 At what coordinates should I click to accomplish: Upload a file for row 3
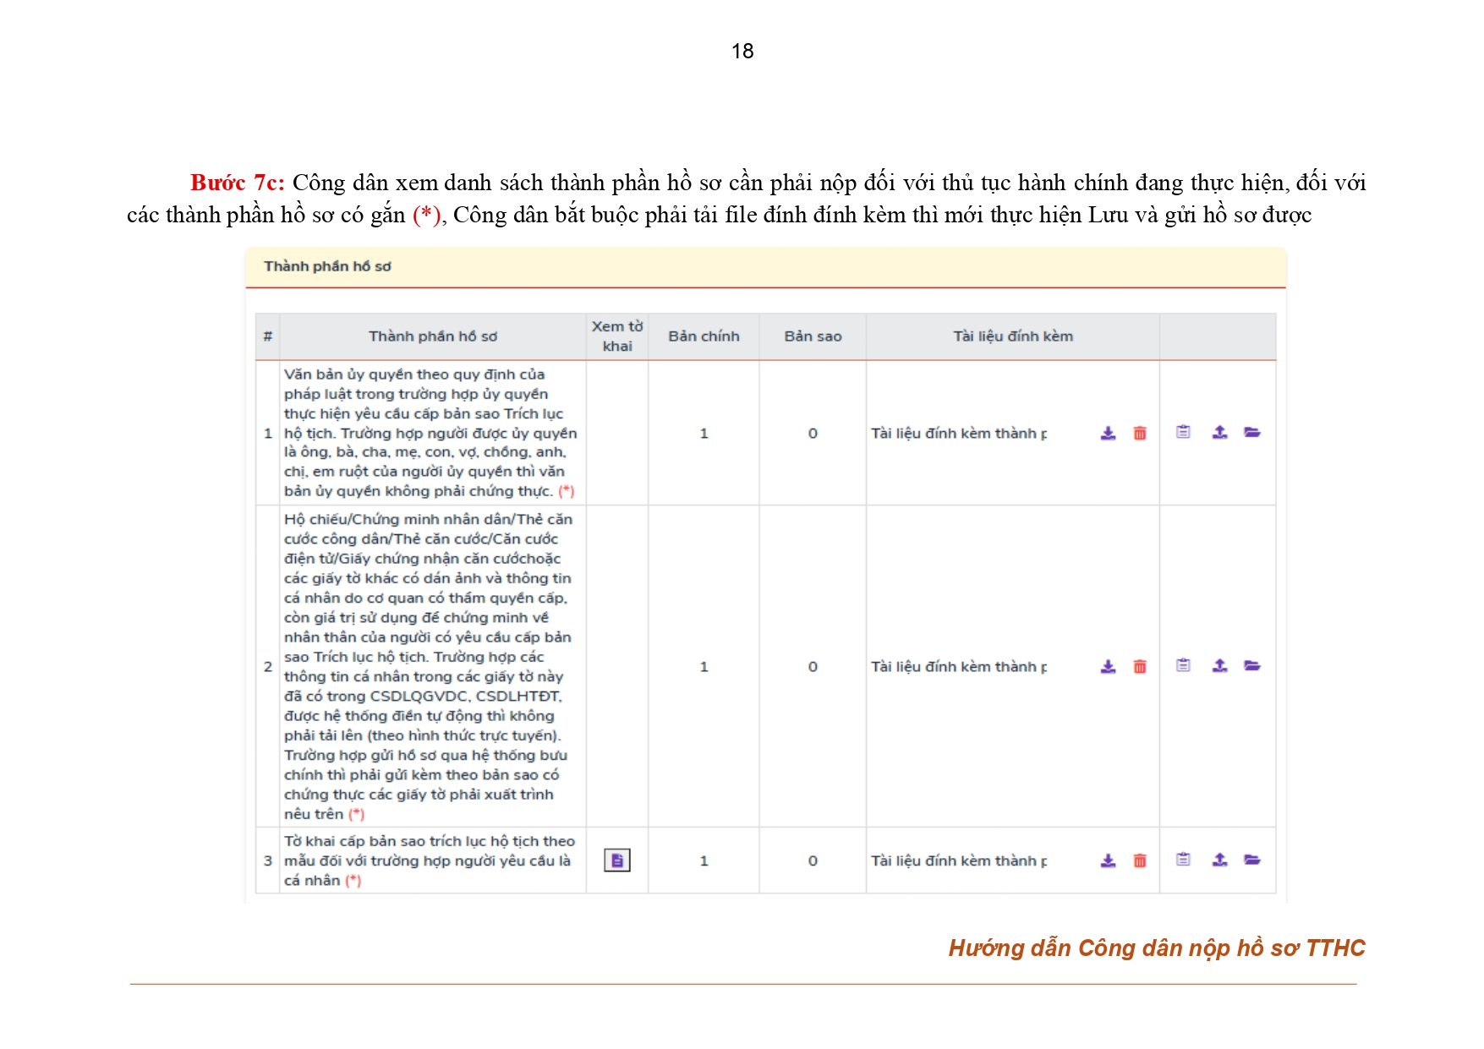(x=1219, y=860)
